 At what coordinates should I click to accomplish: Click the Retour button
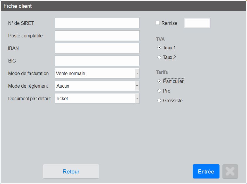71,171
